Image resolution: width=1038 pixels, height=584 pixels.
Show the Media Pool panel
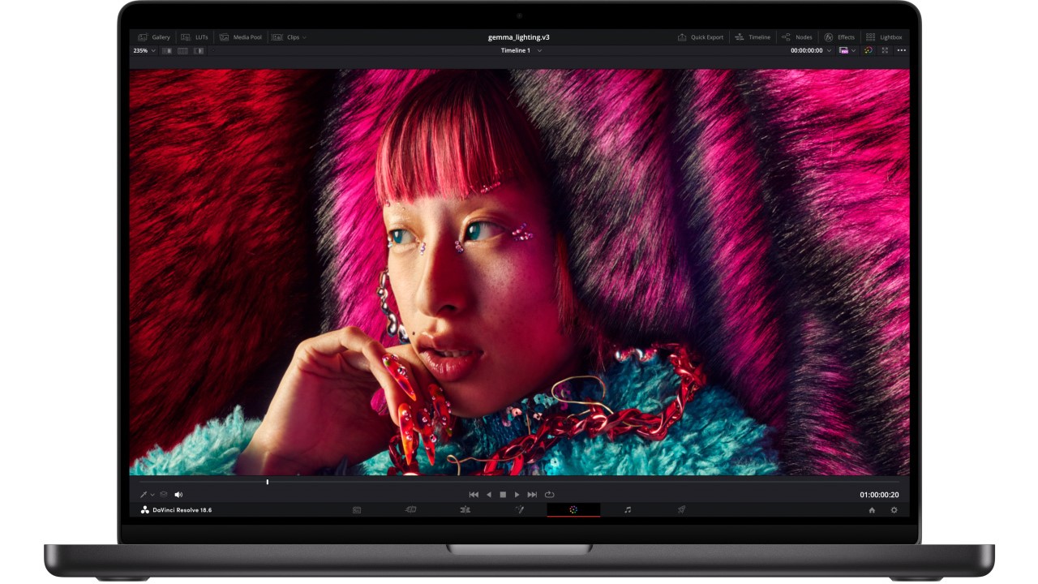click(x=241, y=37)
